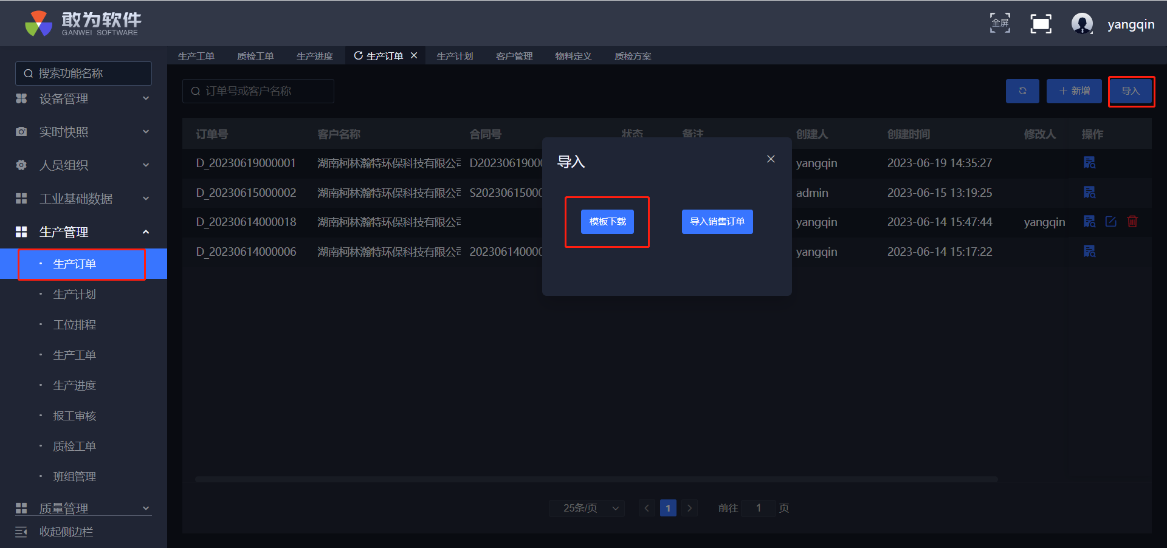View details icon for order D_20230614000006

pyautogui.click(x=1090, y=251)
